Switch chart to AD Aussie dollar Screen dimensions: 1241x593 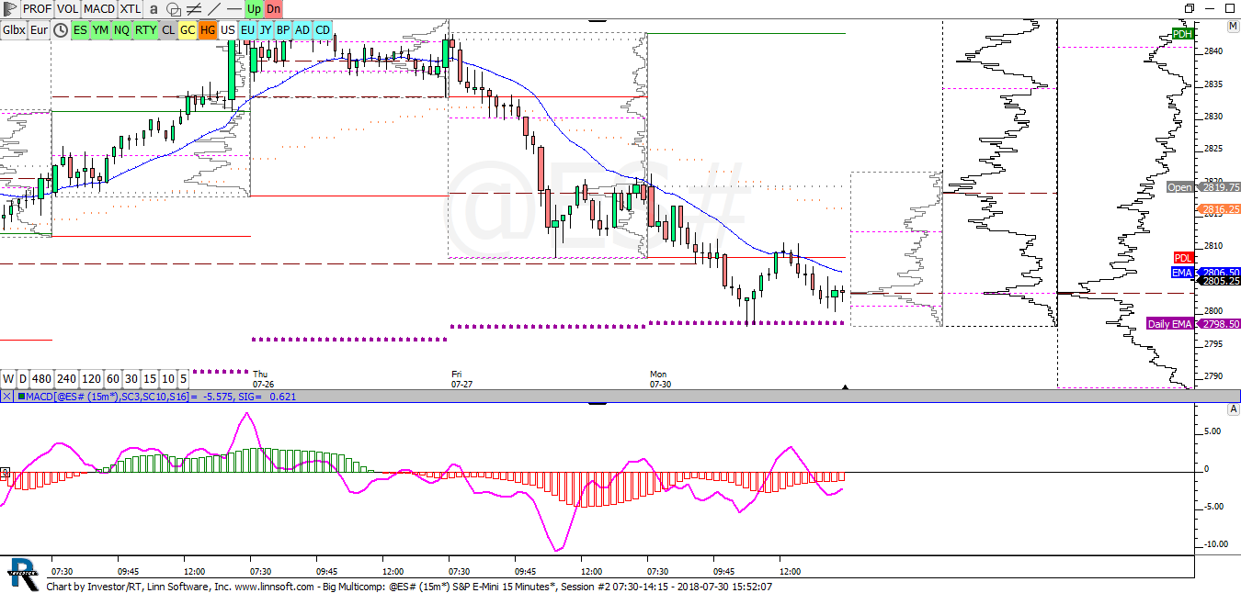[x=302, y=29]
